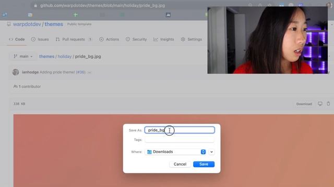Click the delete file trash icon
This screenshot has width=334, height=187.
328,104
